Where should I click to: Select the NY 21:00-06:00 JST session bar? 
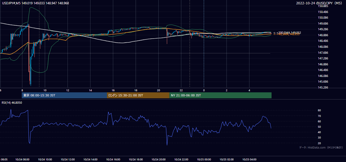point(220,95)
